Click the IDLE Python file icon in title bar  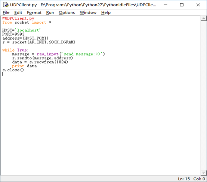click(x=6, y=5)
